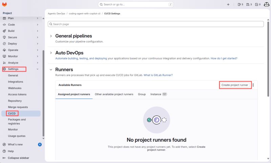Click the Search page input field
The width and height of the screenshot is (271, 163).
point(156,24)
